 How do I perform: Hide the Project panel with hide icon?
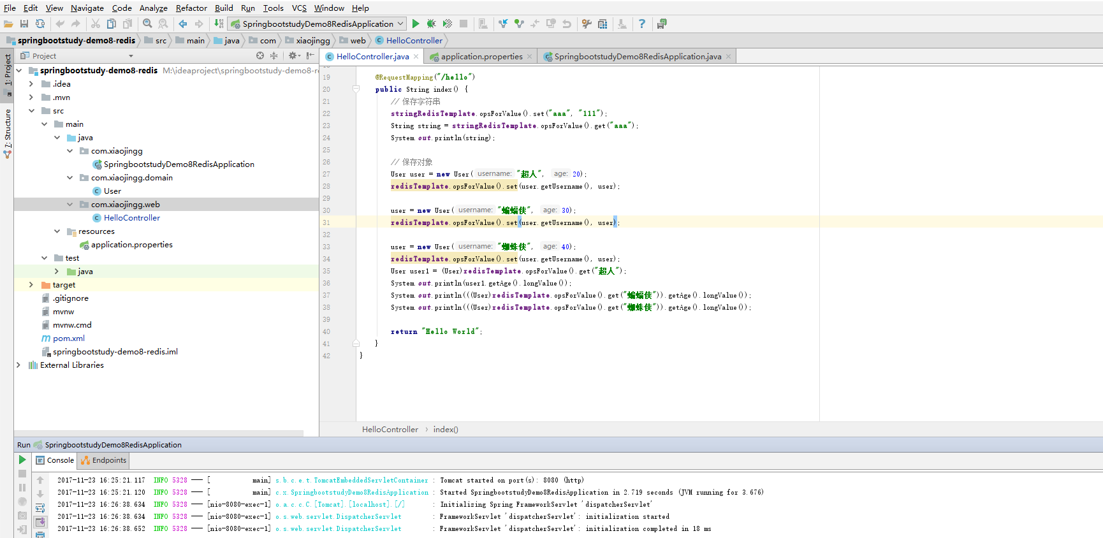click(x=310, y=56)
